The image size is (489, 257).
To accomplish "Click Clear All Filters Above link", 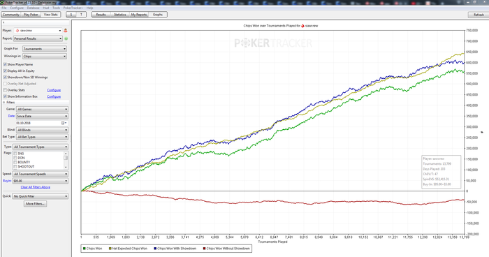I will click(35, 187).
